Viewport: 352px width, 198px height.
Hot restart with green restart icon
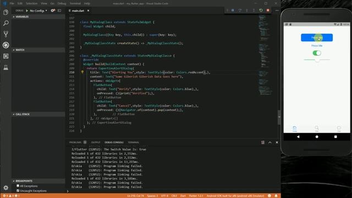click(261, 10)
